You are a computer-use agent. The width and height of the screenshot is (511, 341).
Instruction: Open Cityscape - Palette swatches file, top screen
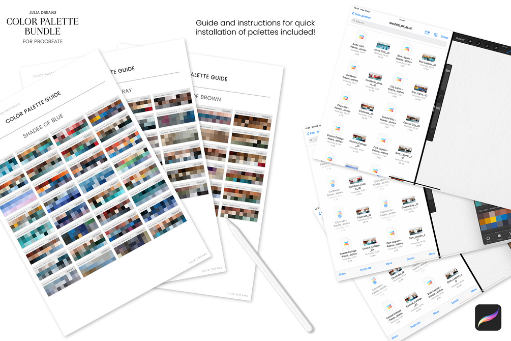point(345,98)
